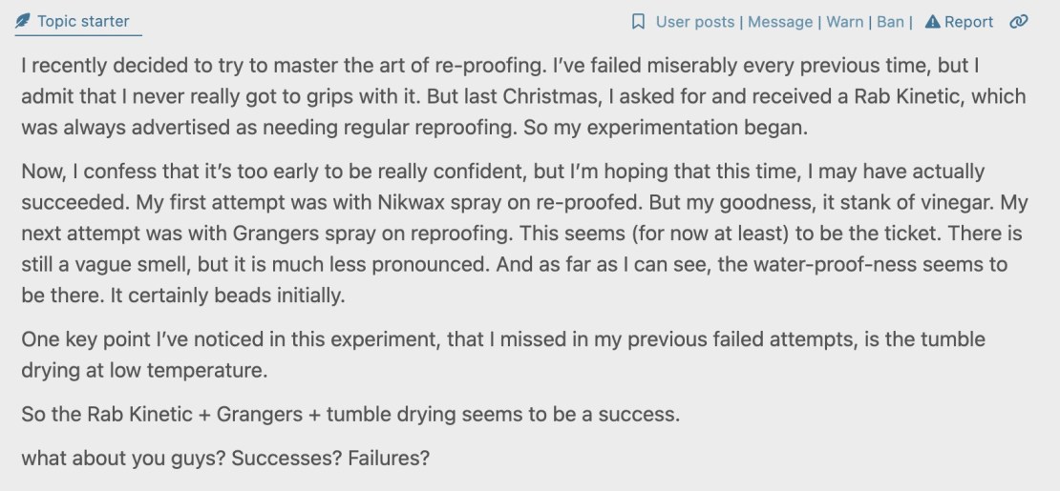The width and height of the screenshot is (1060, 491).
Task: Click the bookmark icon before User posts
Action: pyautogui.click(x=639, y=21)
